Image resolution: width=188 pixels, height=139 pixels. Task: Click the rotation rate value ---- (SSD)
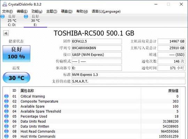coord(171,55)
